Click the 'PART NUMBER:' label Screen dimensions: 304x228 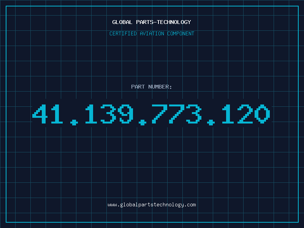coord(152,87)
